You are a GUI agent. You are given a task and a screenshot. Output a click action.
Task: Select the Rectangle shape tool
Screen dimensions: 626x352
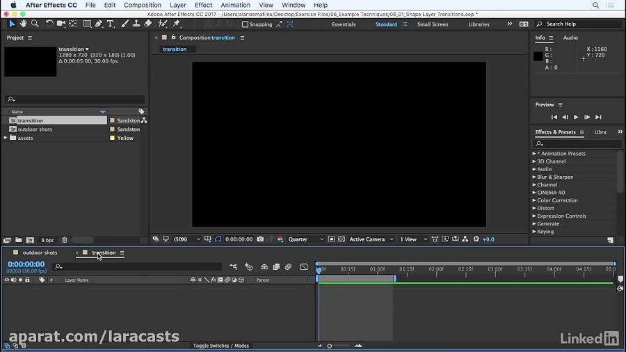pos(87,24)
